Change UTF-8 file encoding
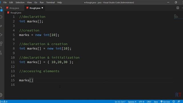This screenshot has height=103, width=183. pos(142,102)
